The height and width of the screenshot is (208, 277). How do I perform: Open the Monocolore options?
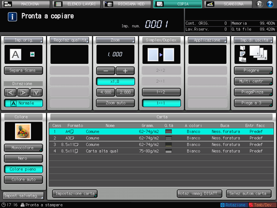(24, 148)
